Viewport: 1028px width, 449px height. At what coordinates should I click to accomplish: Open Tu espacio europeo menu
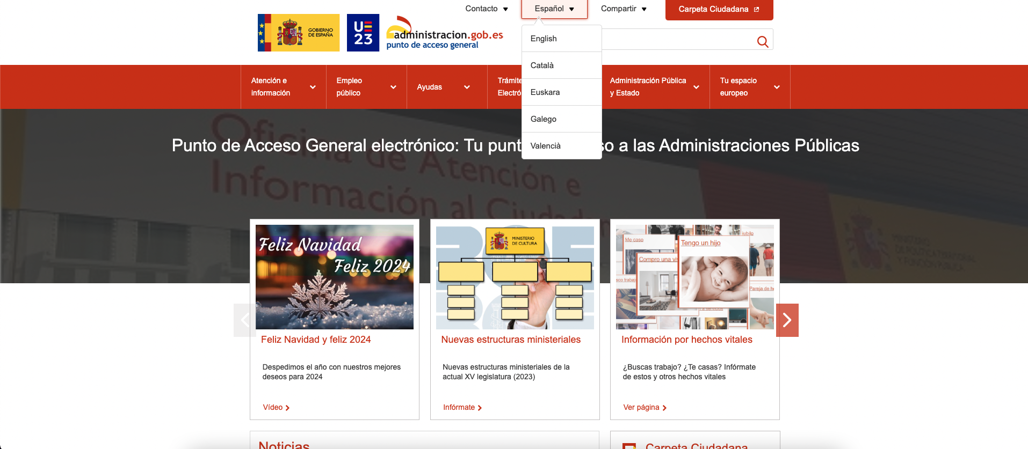(x=749, y=87)
